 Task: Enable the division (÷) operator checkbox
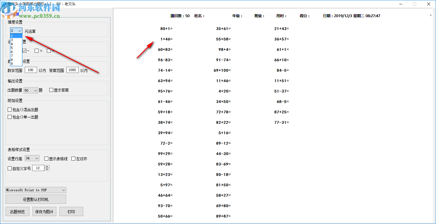pos(49,51)
